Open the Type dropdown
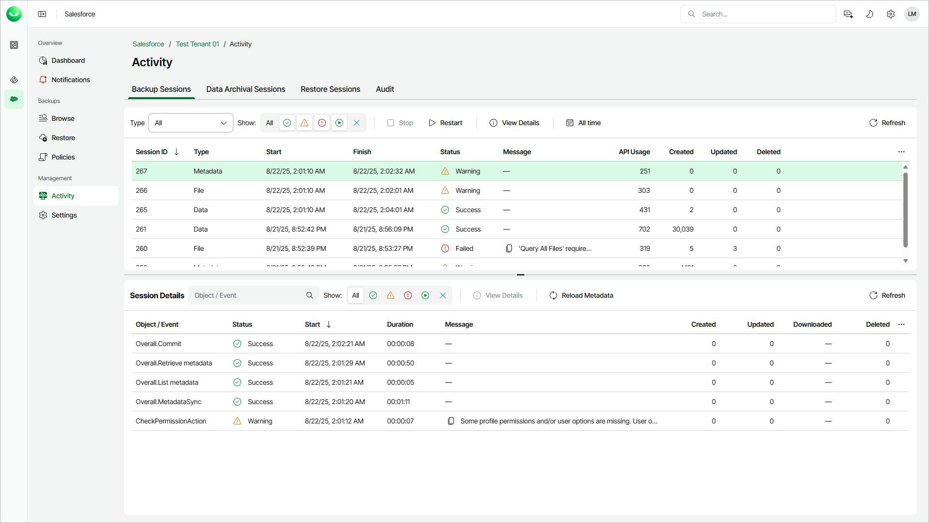 pyautogui.click(x=190, y=123)
